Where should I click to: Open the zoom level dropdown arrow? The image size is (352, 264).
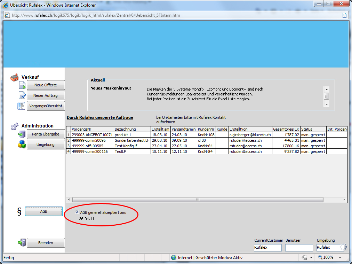(x=340, y=257)
